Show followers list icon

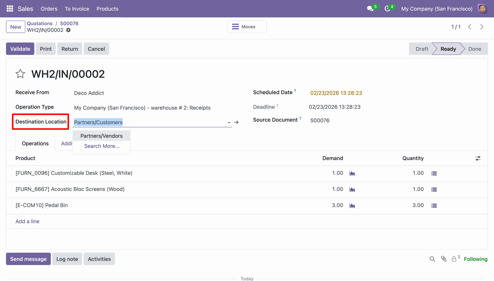[x=454, y=259]
